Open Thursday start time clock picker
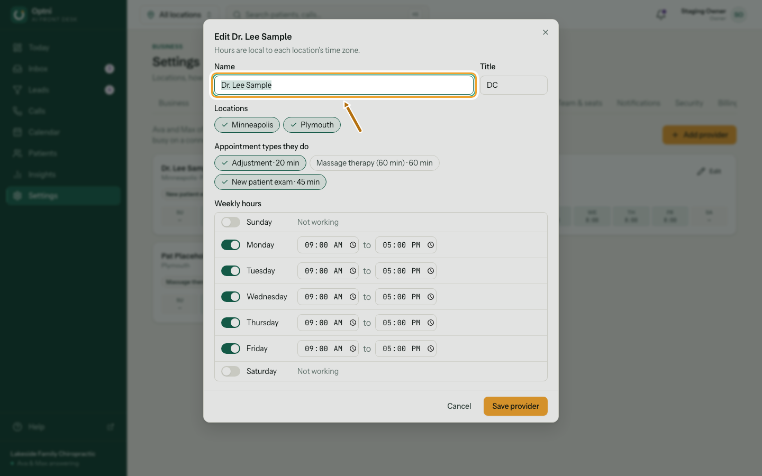The image size is (762, 476). pyautogui.click(x=353, y=323)
